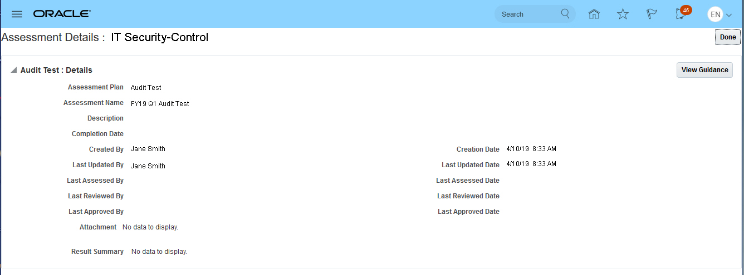Select the Assessment Plan value Audit Test
Viewport: 744px width, 275px height.
tap(146, 88)
